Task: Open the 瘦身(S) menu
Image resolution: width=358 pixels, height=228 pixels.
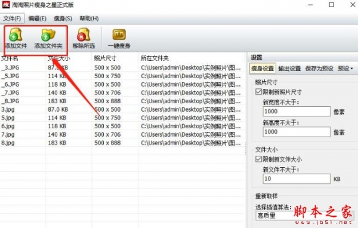Action: (63, 19)
